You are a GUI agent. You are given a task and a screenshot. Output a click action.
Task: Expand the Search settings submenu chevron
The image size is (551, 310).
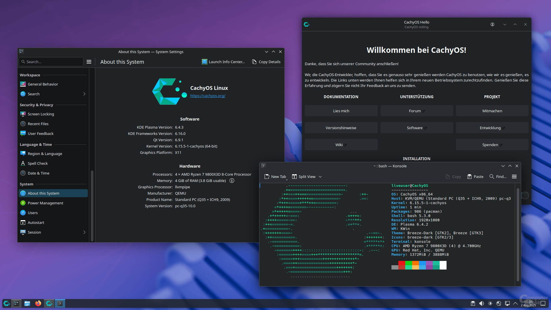[84, 94]
